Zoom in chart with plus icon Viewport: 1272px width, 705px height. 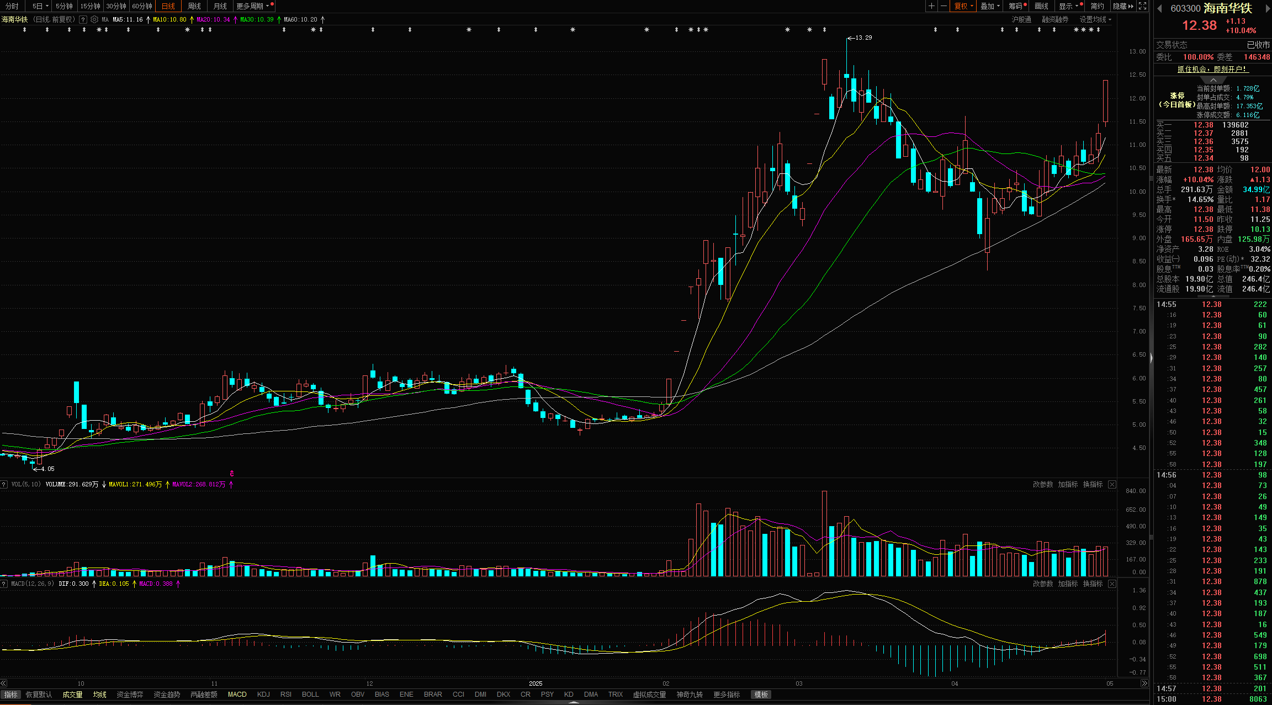click(x=931, y=6)
